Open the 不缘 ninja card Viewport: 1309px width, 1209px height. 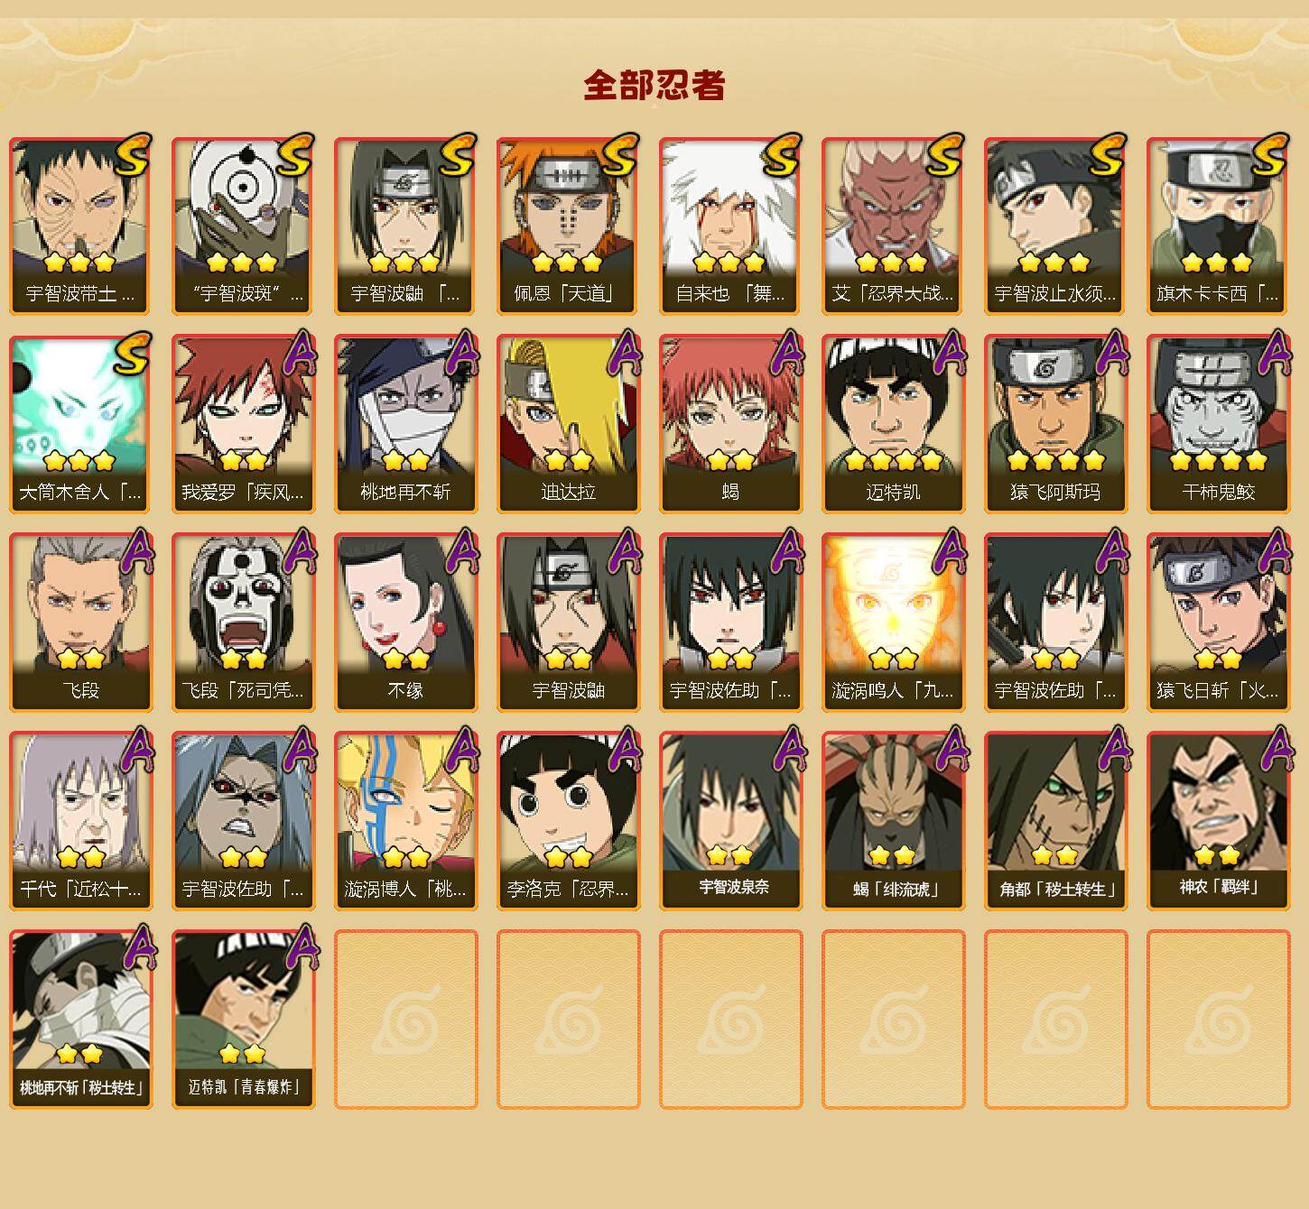tap(405, 623)
